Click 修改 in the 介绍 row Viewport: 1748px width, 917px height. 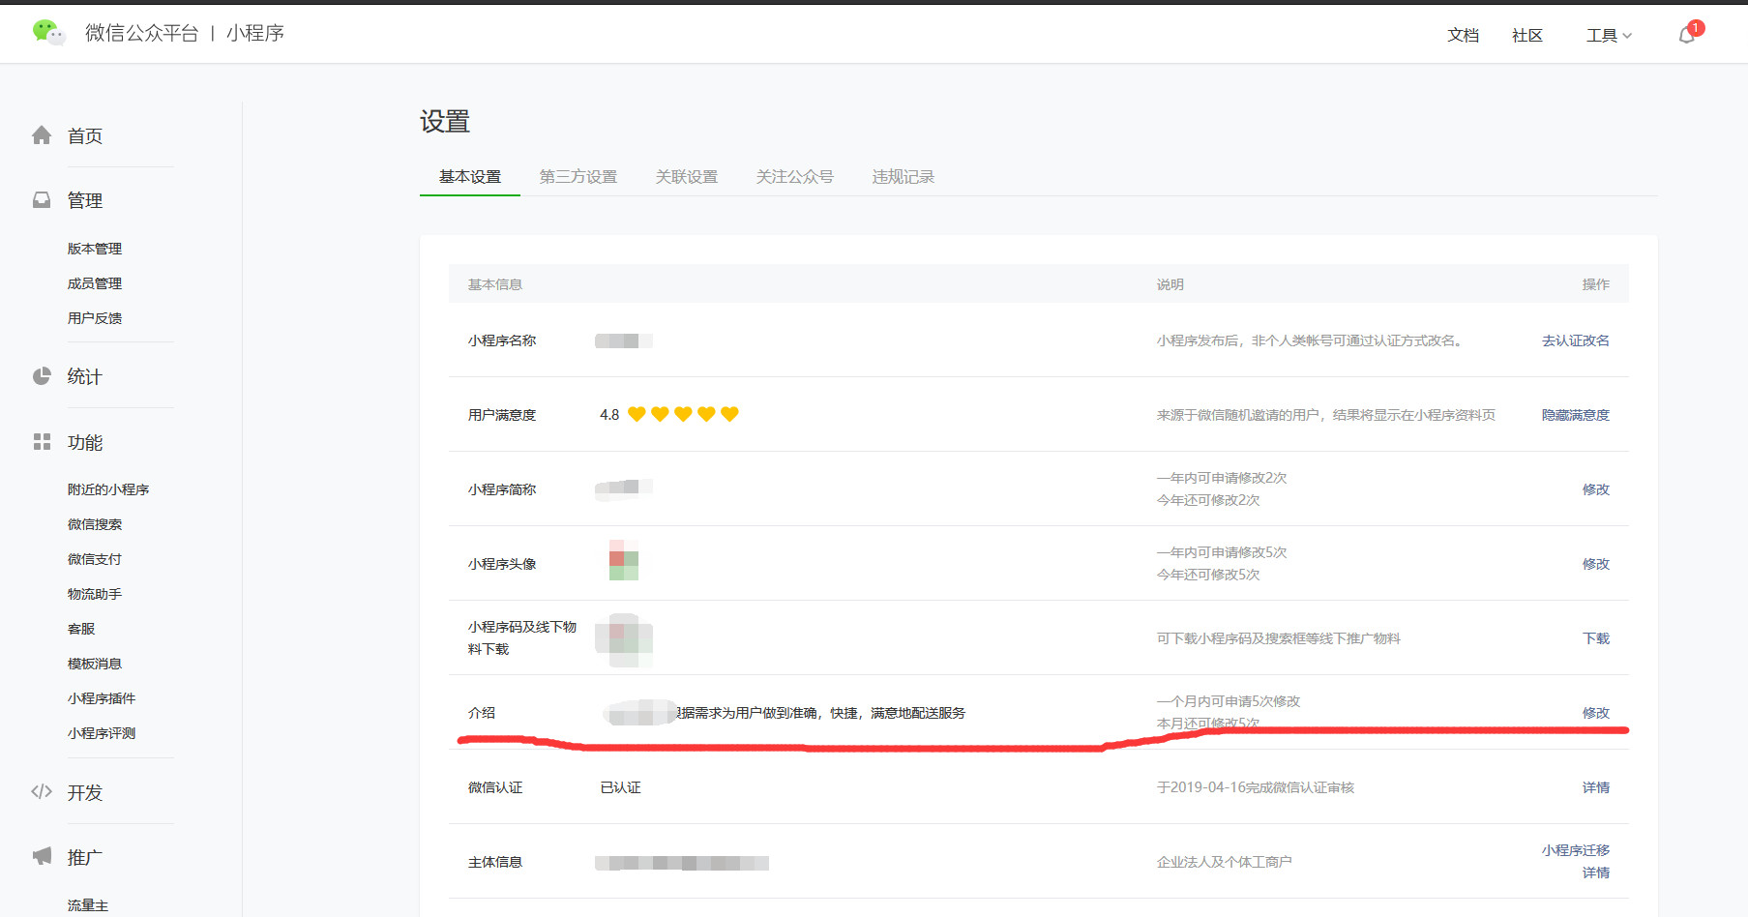pos(1595,713)
